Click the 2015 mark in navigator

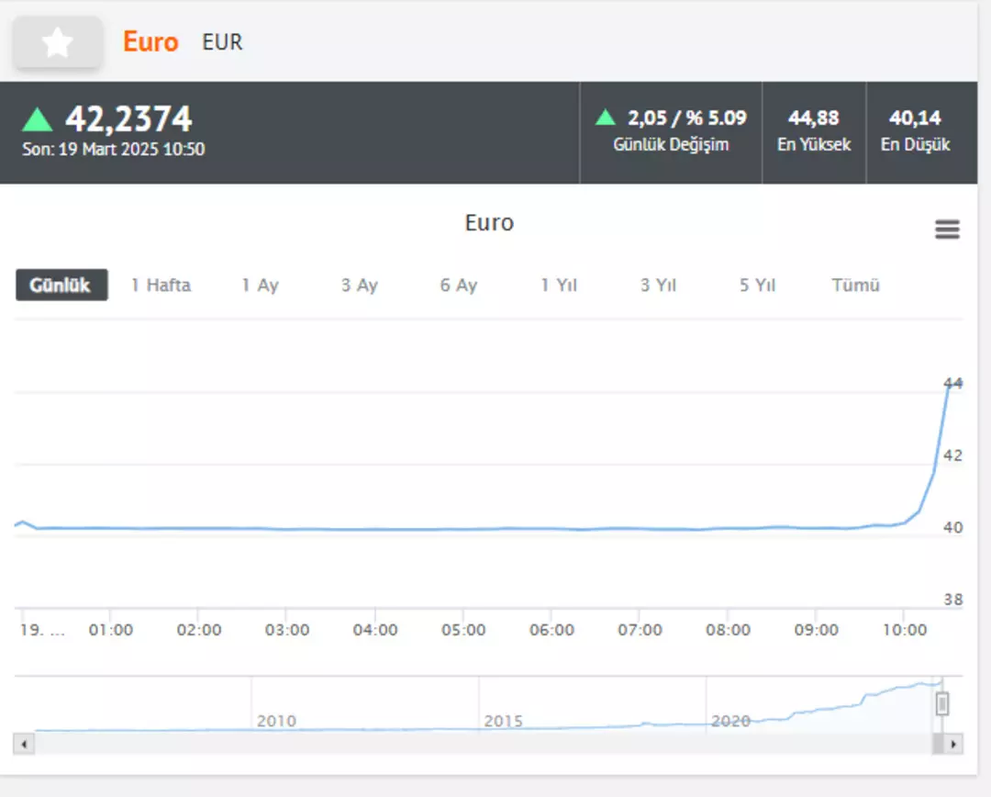click(x=503, y=721)
